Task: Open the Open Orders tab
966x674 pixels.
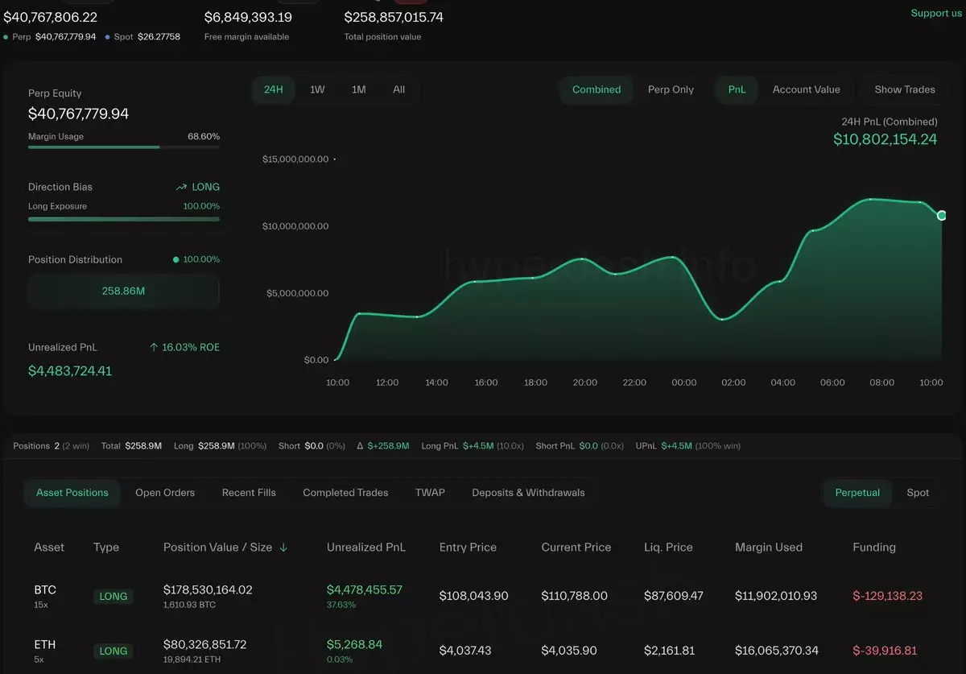Action: click(165, 493)
